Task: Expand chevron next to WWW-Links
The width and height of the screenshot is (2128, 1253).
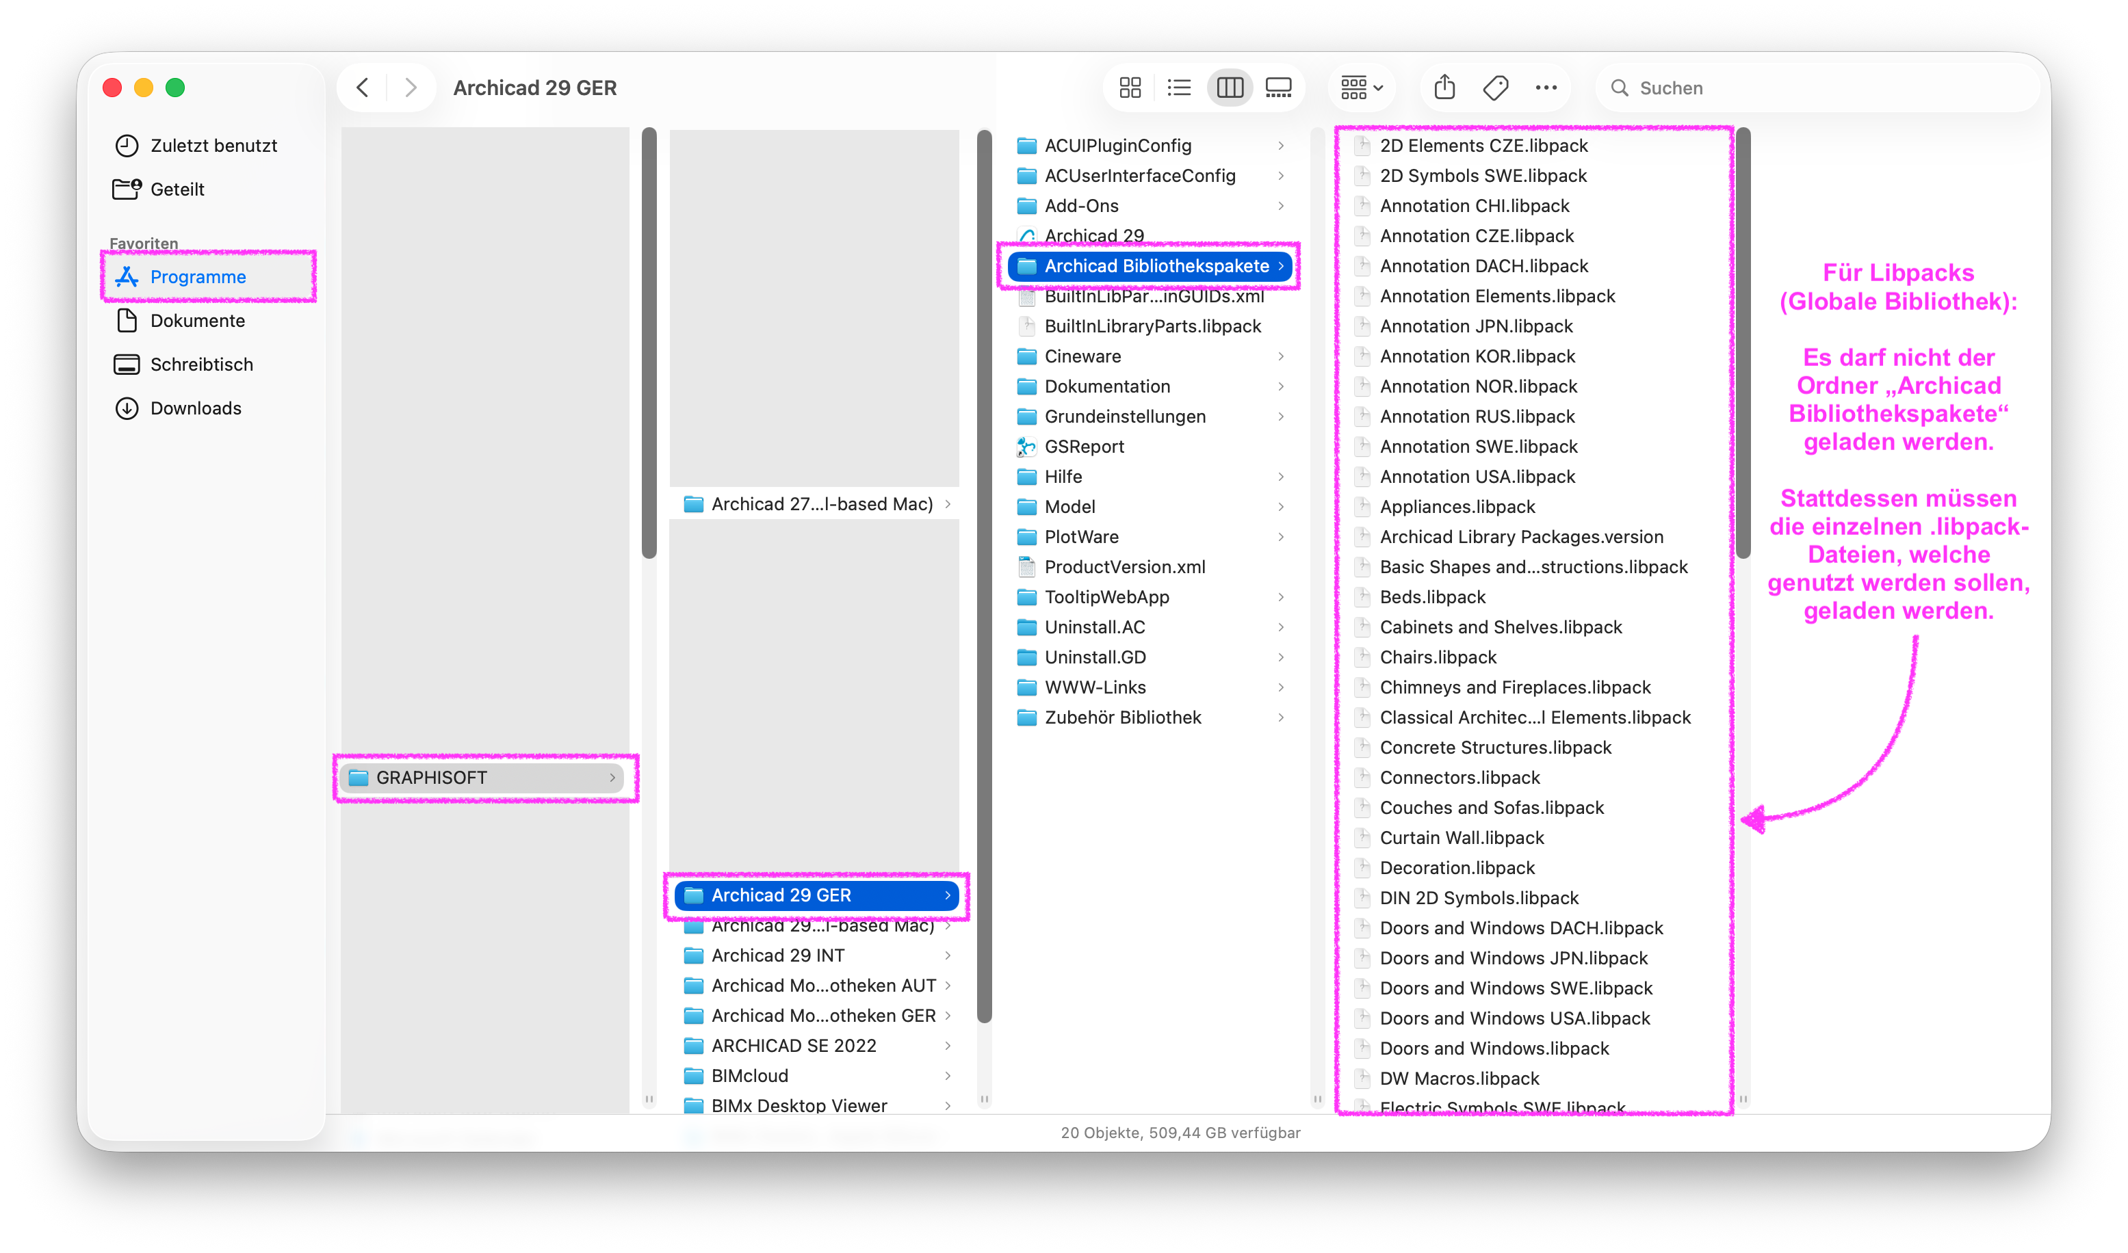Action: coord(1281,687)
